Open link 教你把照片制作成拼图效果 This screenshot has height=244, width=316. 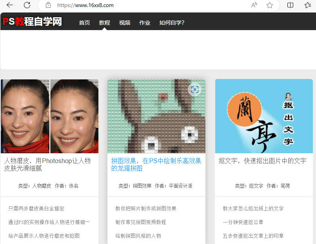click(146, 208)
